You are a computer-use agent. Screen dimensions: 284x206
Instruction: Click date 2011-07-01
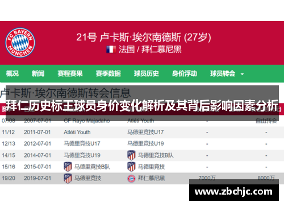pos(37,132)
